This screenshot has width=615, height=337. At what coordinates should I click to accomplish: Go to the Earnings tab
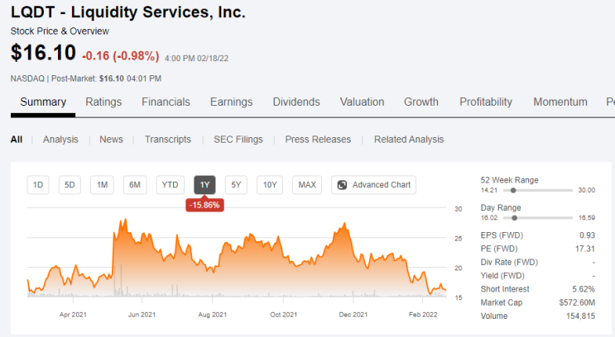[x=231, y=102]
